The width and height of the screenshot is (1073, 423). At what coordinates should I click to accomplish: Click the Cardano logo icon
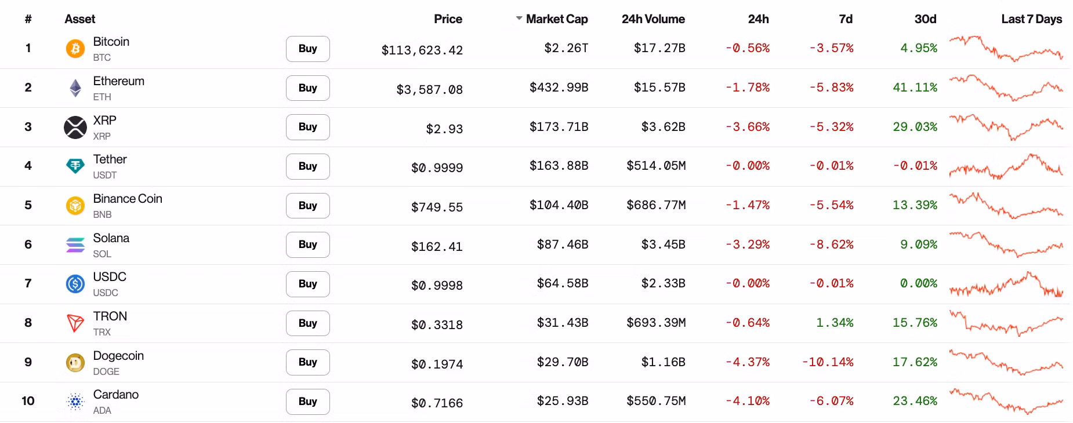click(x=75, y=402)
